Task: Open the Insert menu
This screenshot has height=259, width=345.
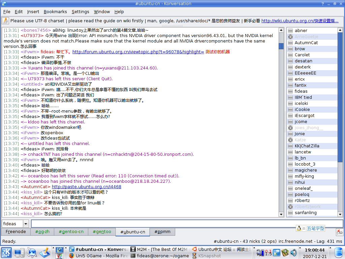Action: click(33, 12)
